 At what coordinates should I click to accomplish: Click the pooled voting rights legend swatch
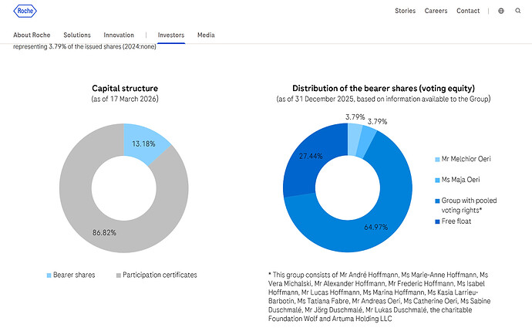pyautogui.click(x=437, y=201)
